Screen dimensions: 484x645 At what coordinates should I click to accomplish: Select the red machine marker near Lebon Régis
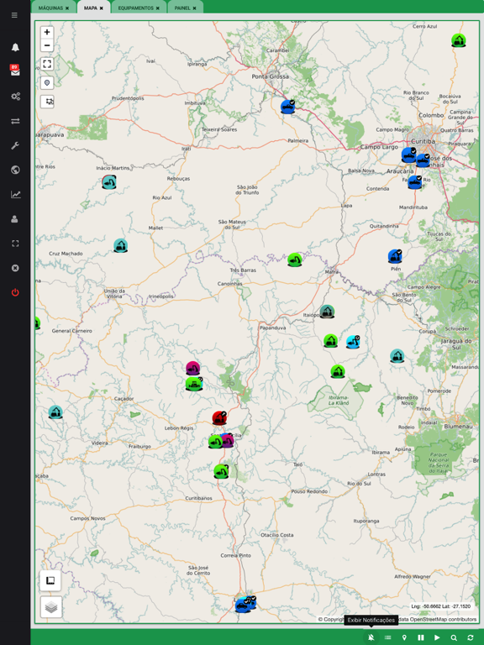[219, 418]
